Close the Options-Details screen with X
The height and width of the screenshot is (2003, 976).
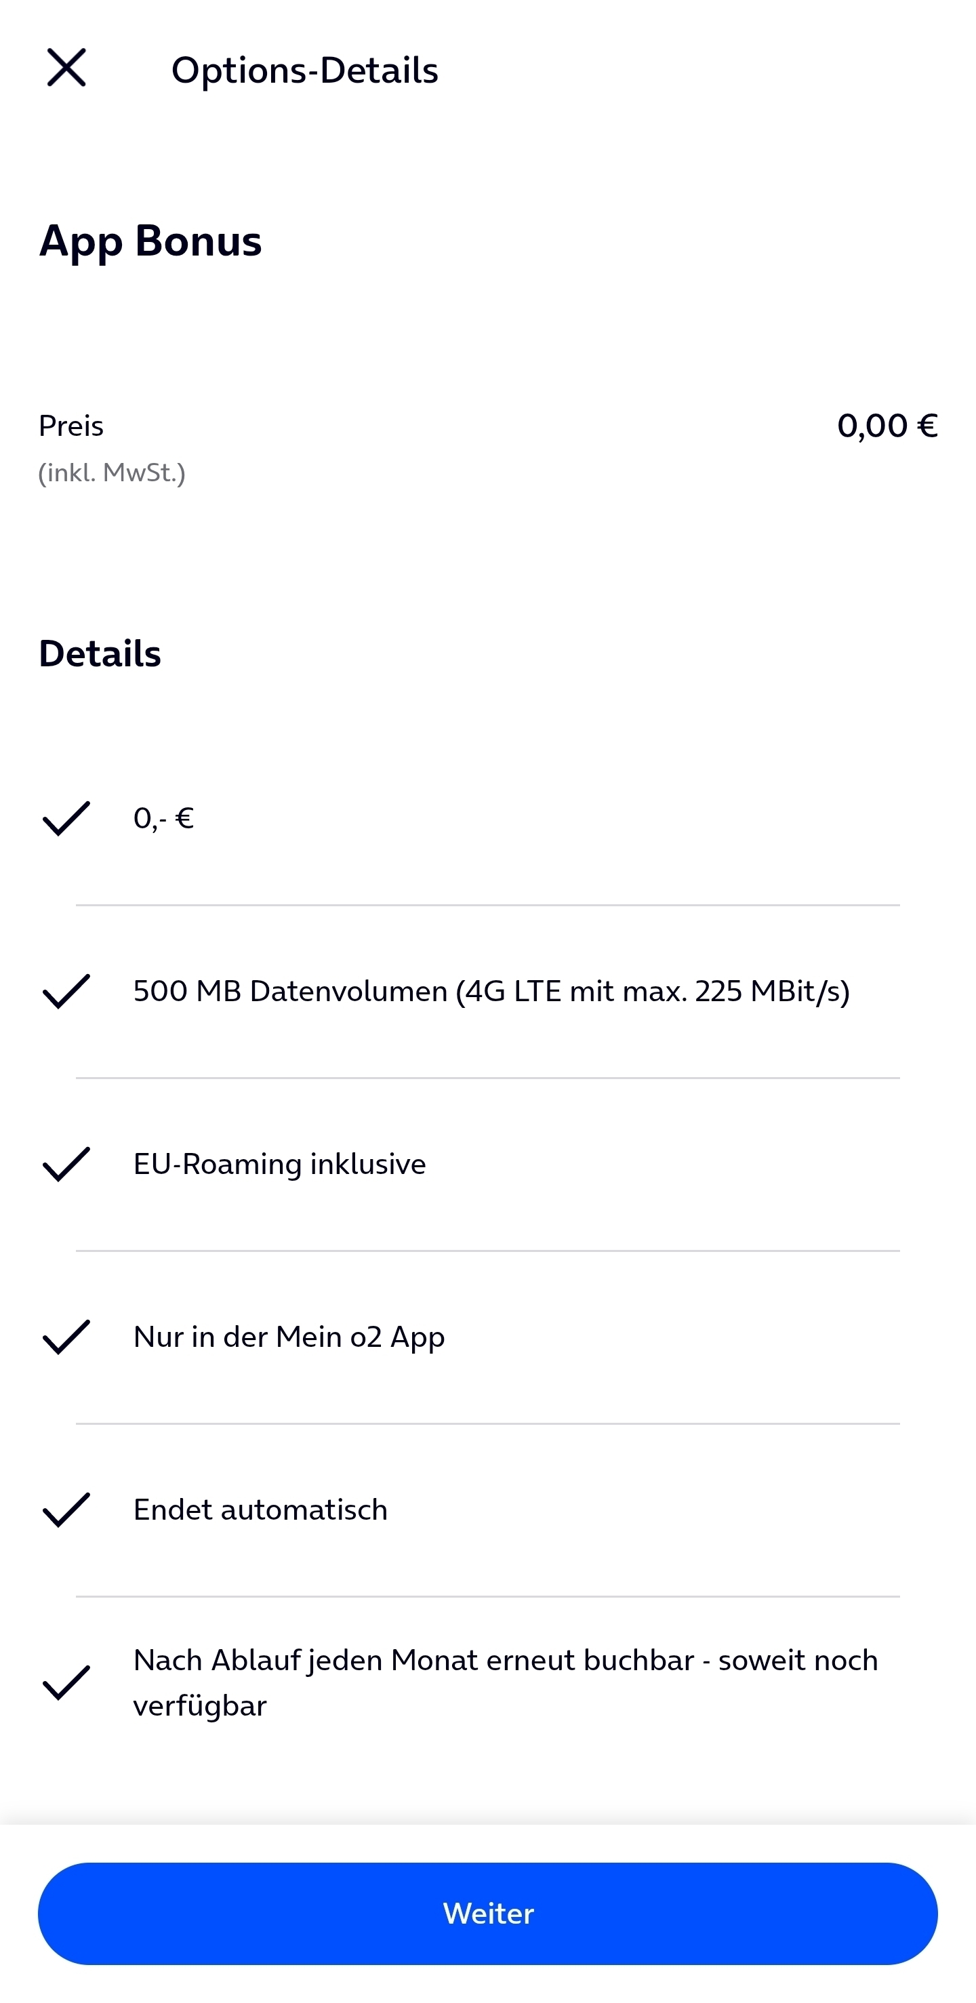click(66, 68)
